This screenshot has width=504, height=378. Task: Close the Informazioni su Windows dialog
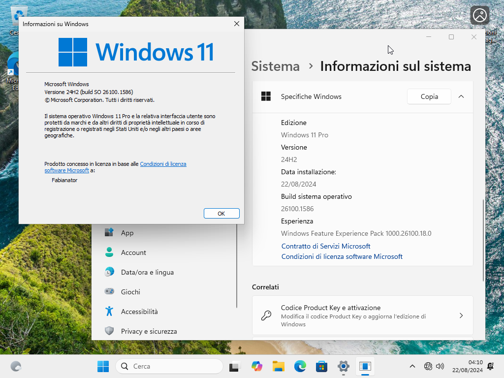[x=237, y=24]
